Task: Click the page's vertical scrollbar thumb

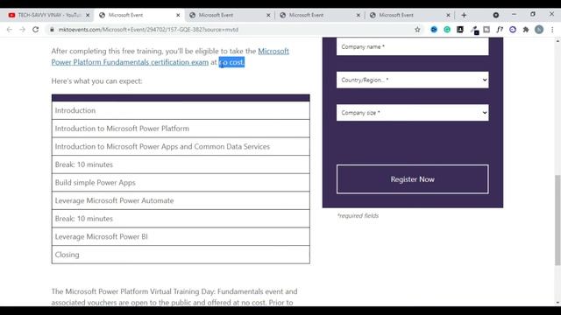Action: click(557, 220)
